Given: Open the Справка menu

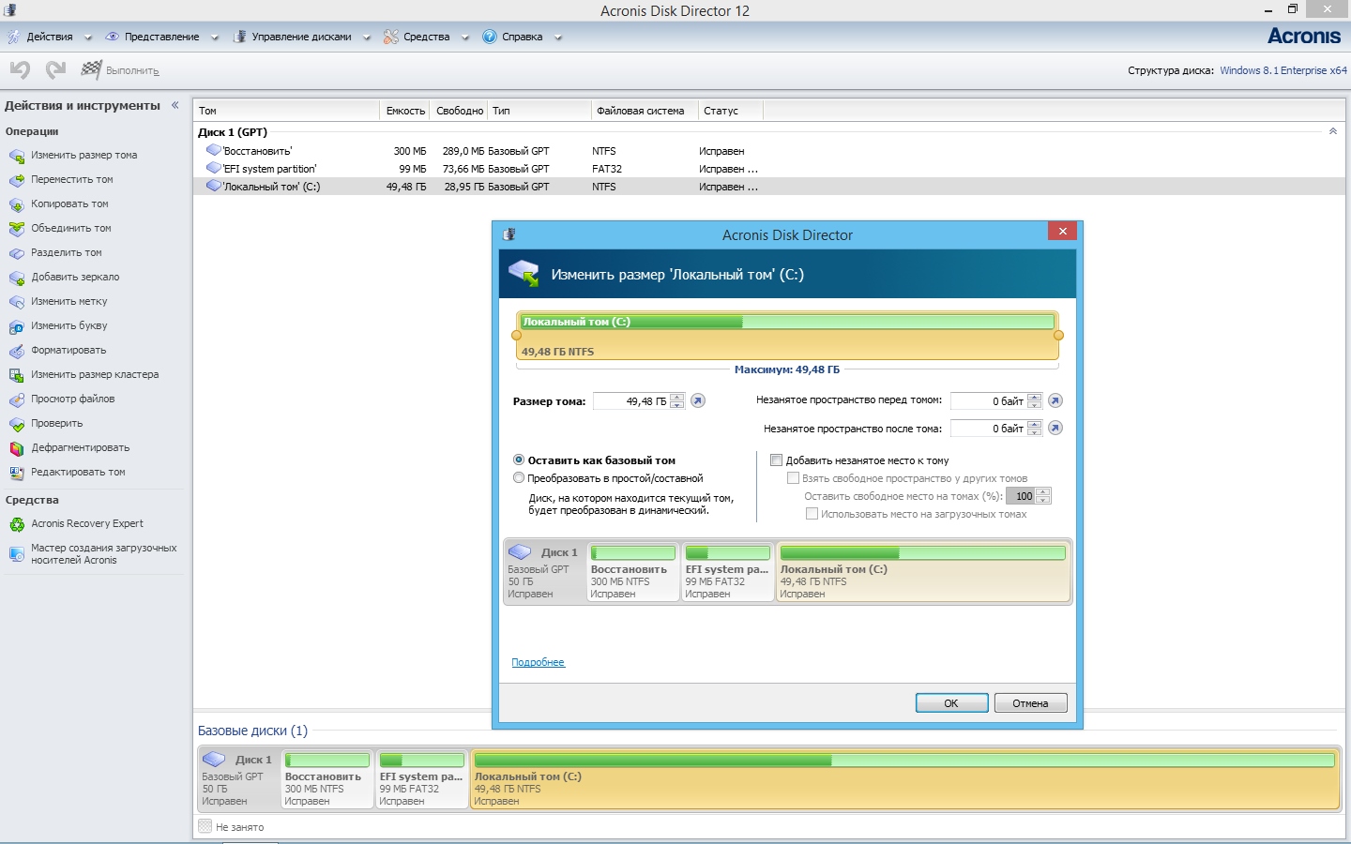Looking at the screenshot, I should click(x=522, y=37).
